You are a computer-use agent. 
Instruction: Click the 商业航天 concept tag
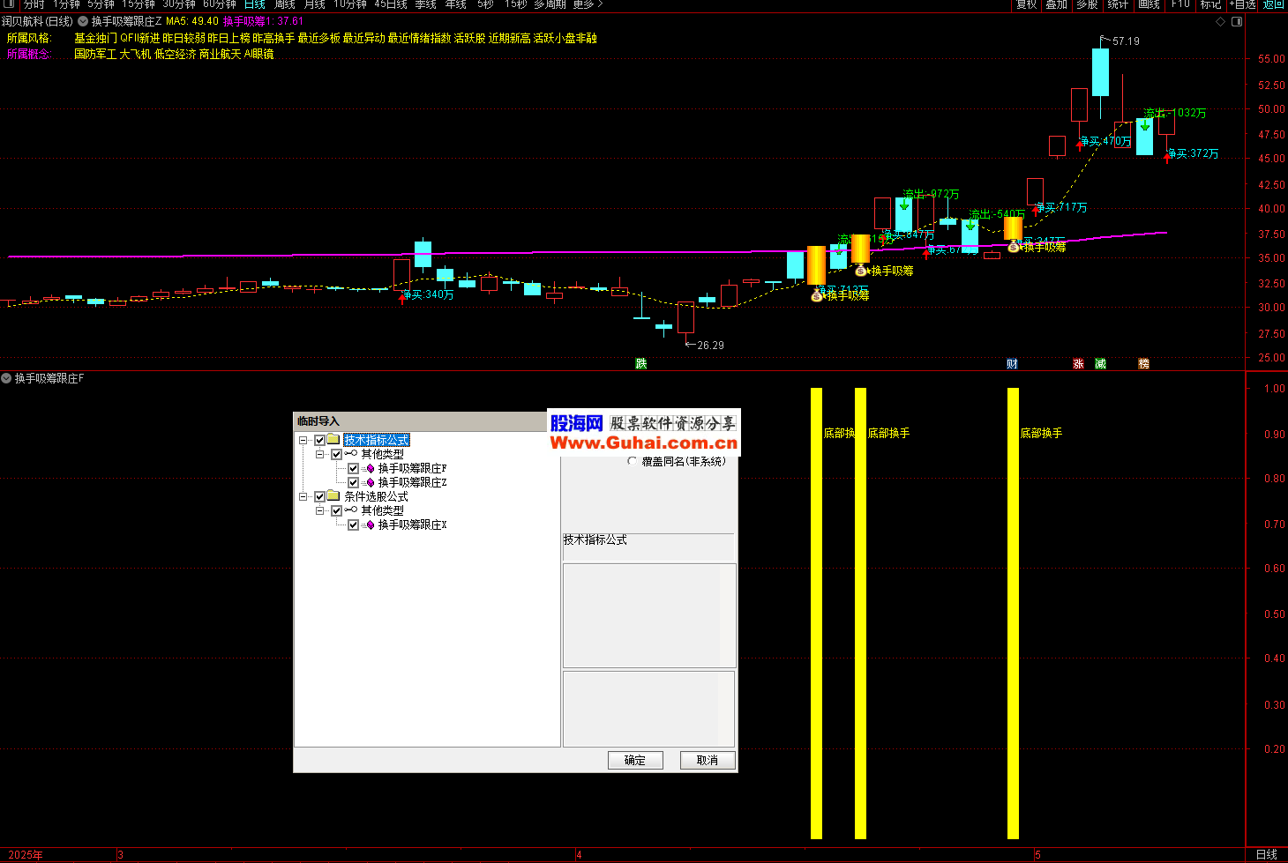point(220,54)
